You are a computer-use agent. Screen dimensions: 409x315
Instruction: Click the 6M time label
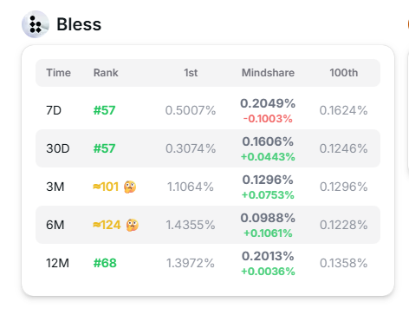point(55,225)
